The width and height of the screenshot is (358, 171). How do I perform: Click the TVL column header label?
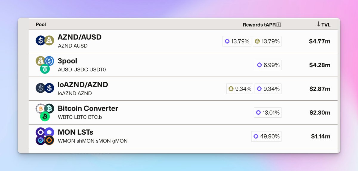tap(326, 25)
